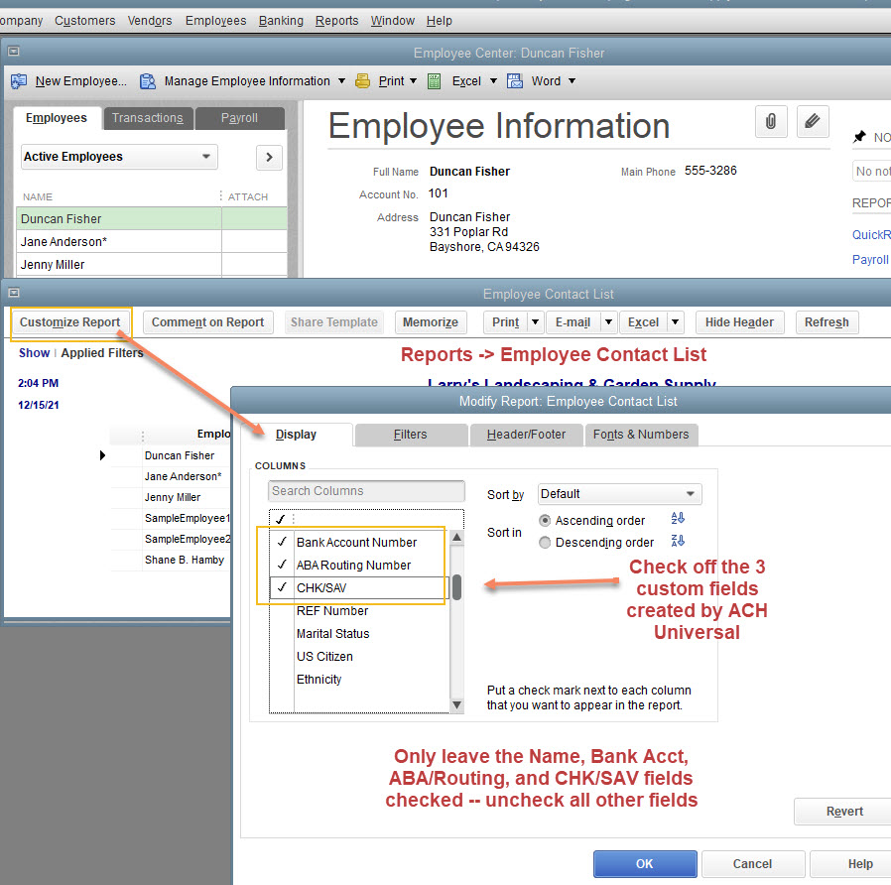Click inside the Search Columns field
Image resolution: width=891 pixels, height=885 pixels.
pos(366,491)
